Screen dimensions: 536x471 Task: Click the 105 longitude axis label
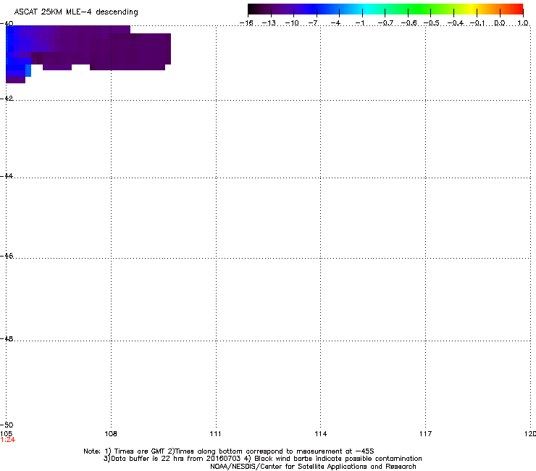6,434
